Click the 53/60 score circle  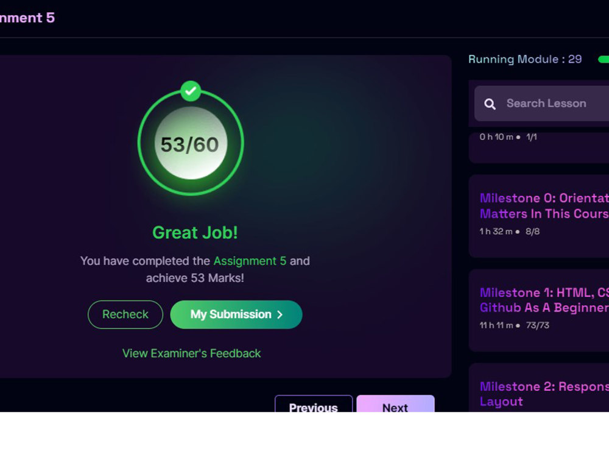190,143
